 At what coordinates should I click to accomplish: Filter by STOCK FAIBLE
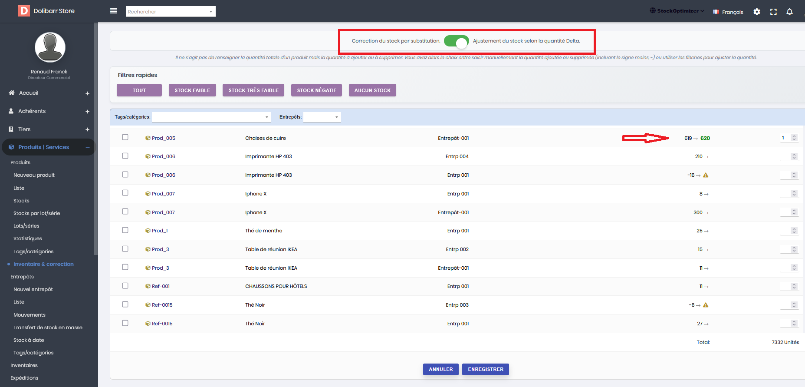click(x=192, y=90)
